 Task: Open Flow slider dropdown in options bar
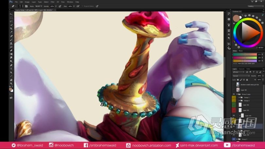point(74,6)
